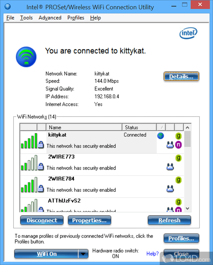
Task: Open the dropdown arrow next to WiFi On
Action: coord(83,254)
